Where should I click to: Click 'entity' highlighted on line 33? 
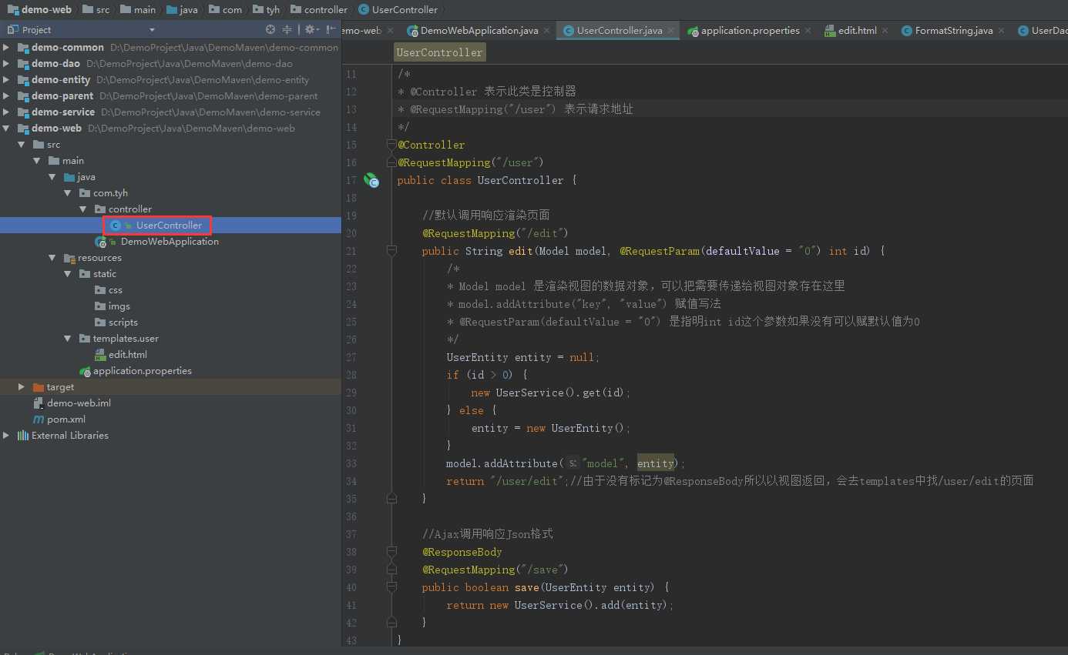(656, 463)
